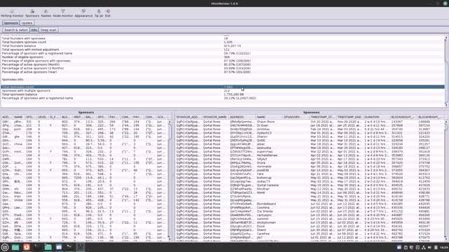Viewport: 449px width, 252px height.
Task: Sort Sponsors table by LEVEL column
Action: tap(42, 117)
